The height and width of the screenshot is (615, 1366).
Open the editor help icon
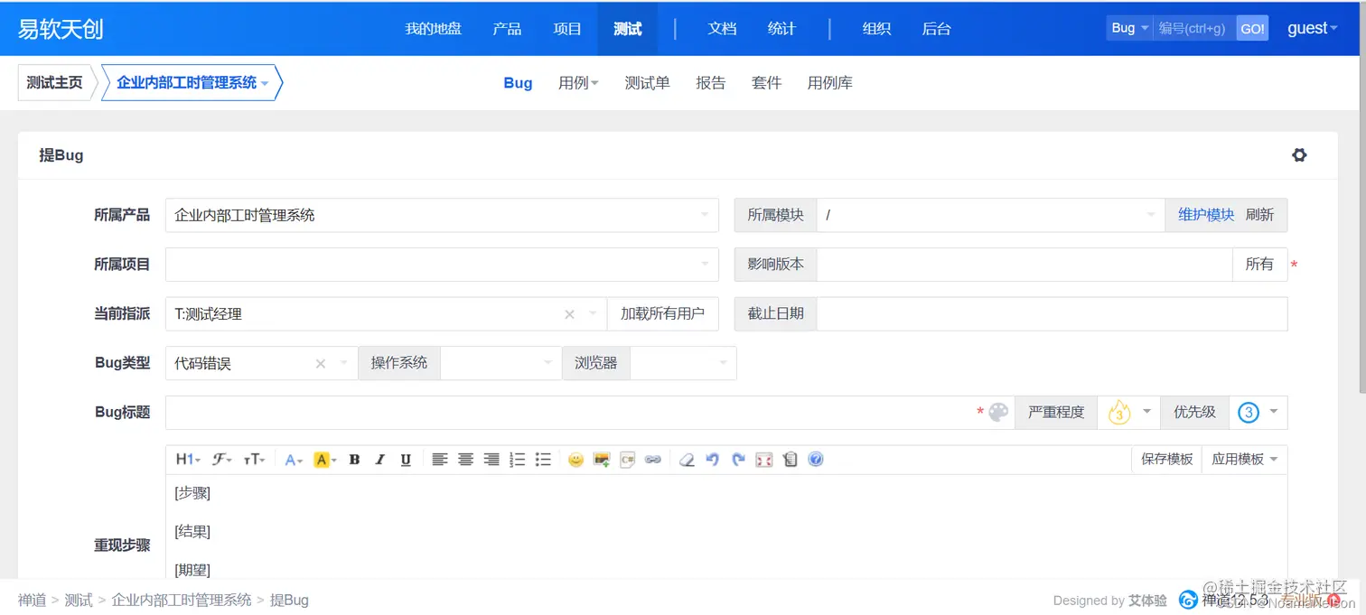816,460
